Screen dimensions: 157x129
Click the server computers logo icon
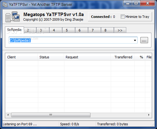click(13, 17)
